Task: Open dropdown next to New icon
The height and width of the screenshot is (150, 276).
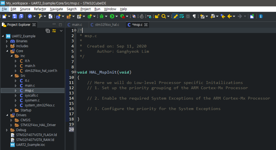Action: (x=9, y=16)
